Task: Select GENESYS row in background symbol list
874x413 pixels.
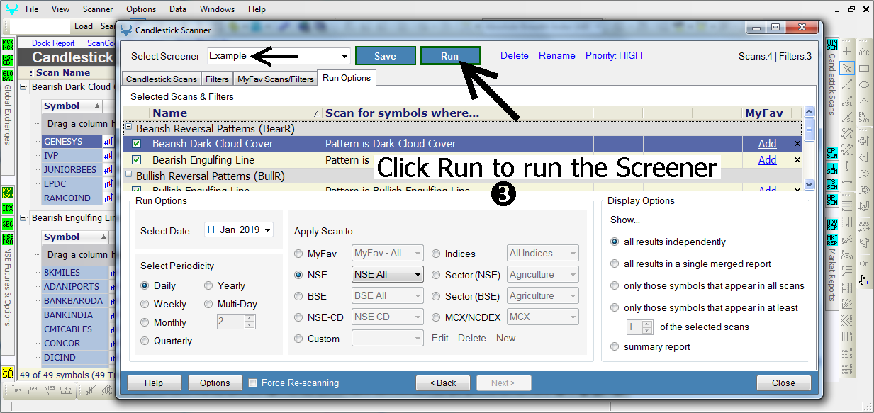Action: (72, 142)
